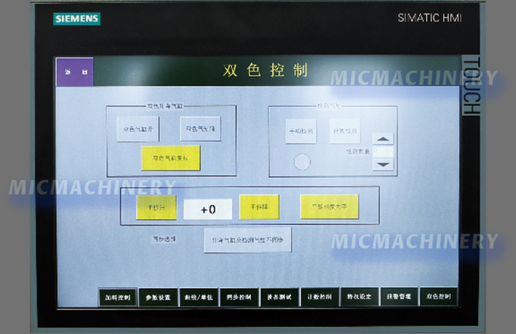Viewport: 516px width, 334px height.
Task: Tap the purple 返回 button in the header
Action: (x=75, y=72)
